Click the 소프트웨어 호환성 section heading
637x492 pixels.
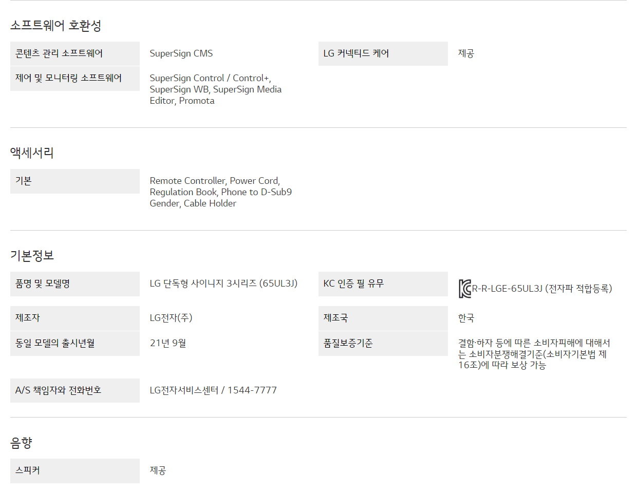(56, 26)
